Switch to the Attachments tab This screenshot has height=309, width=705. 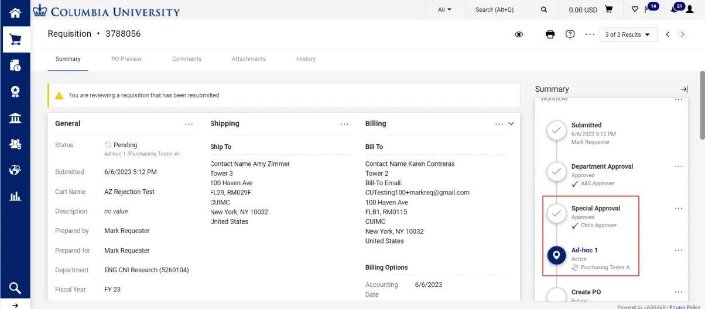249,59
